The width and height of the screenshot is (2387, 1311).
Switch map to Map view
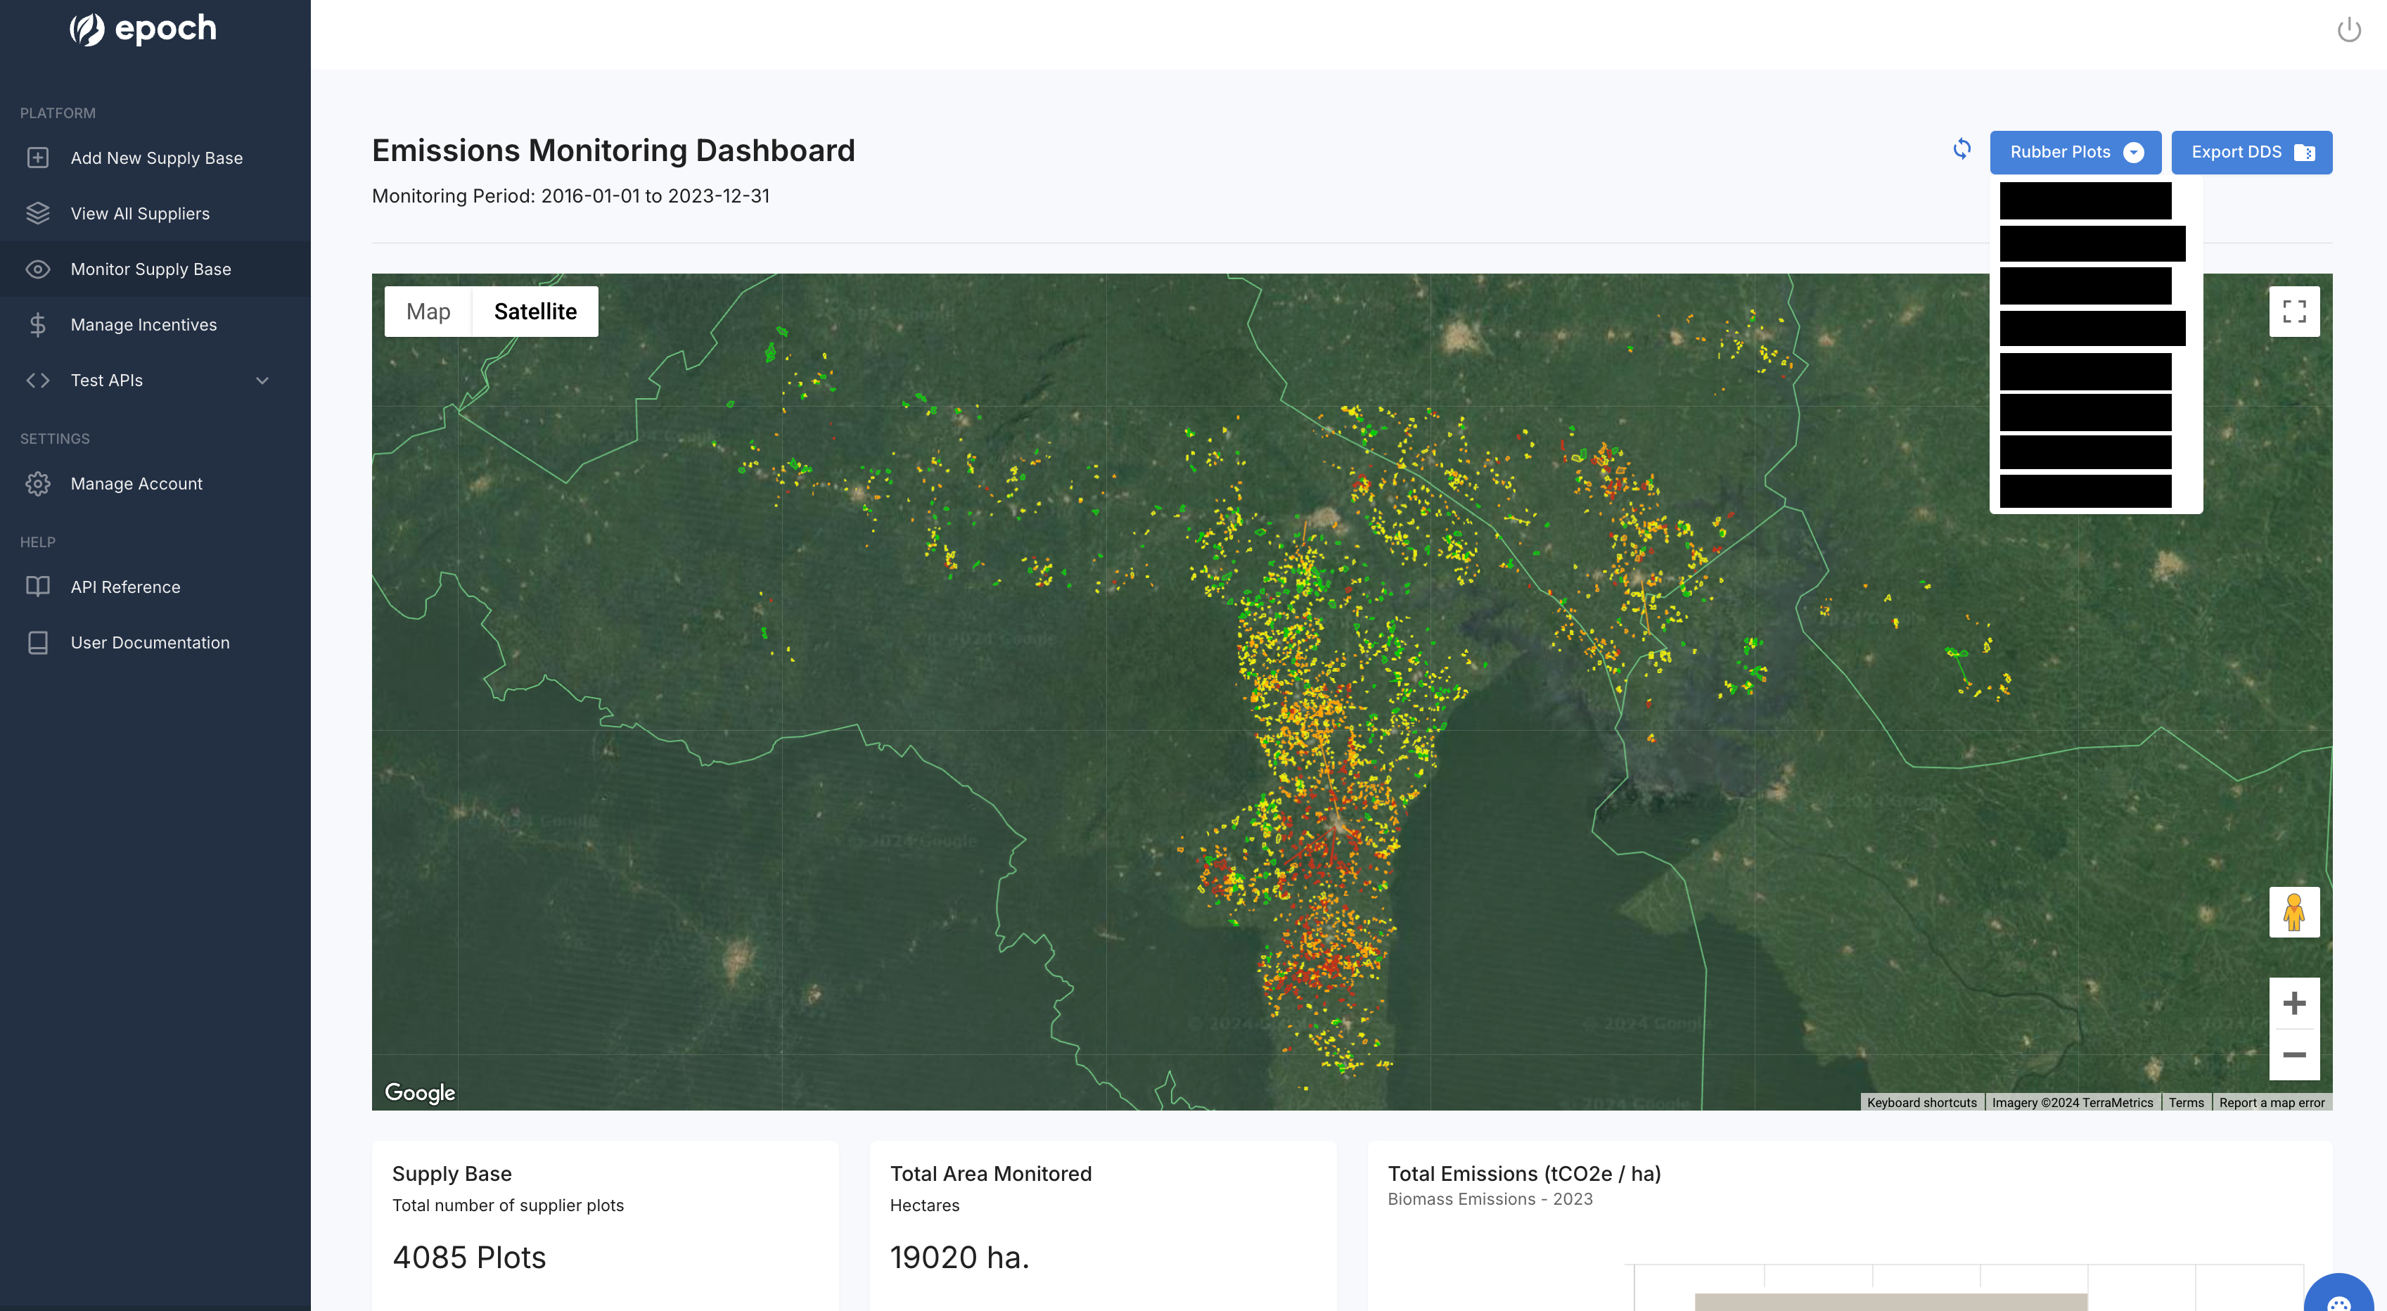pyautogui.click(x=428, y=312)
